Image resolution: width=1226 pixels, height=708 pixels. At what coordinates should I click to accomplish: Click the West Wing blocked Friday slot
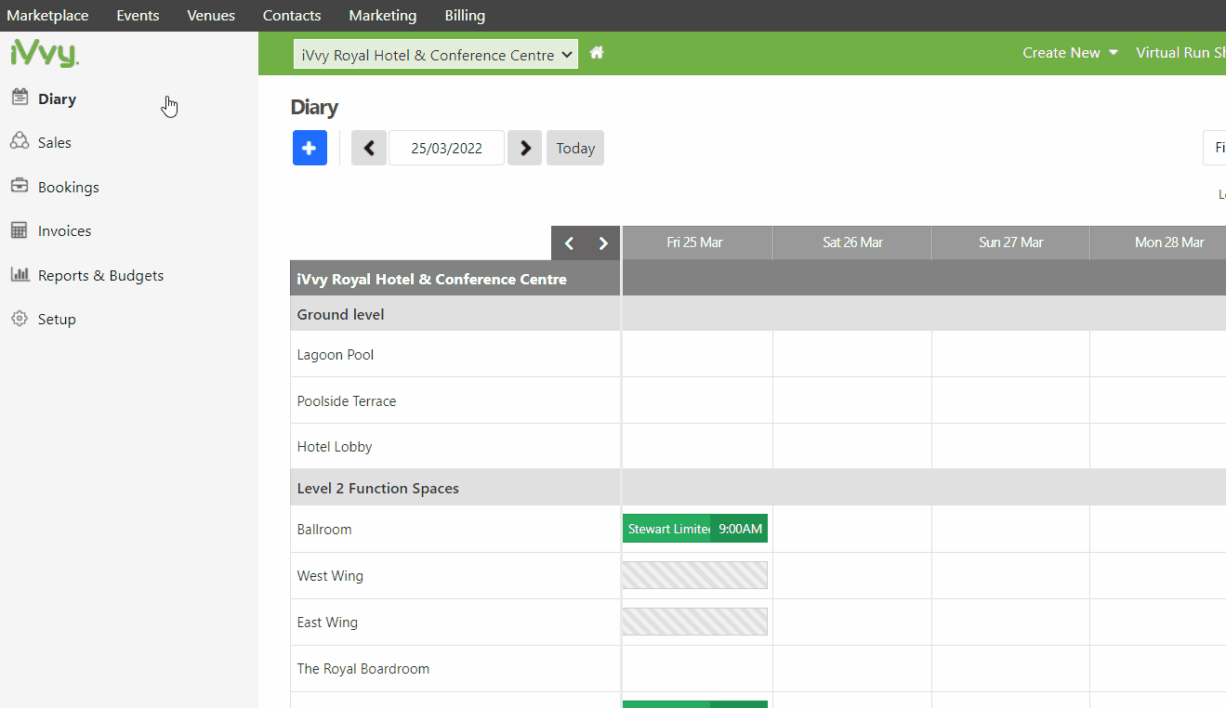click(x=694, y=575)
